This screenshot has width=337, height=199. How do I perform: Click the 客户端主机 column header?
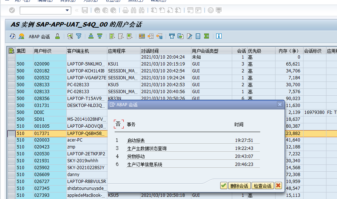pyautogui.click(x=87, y=51)
